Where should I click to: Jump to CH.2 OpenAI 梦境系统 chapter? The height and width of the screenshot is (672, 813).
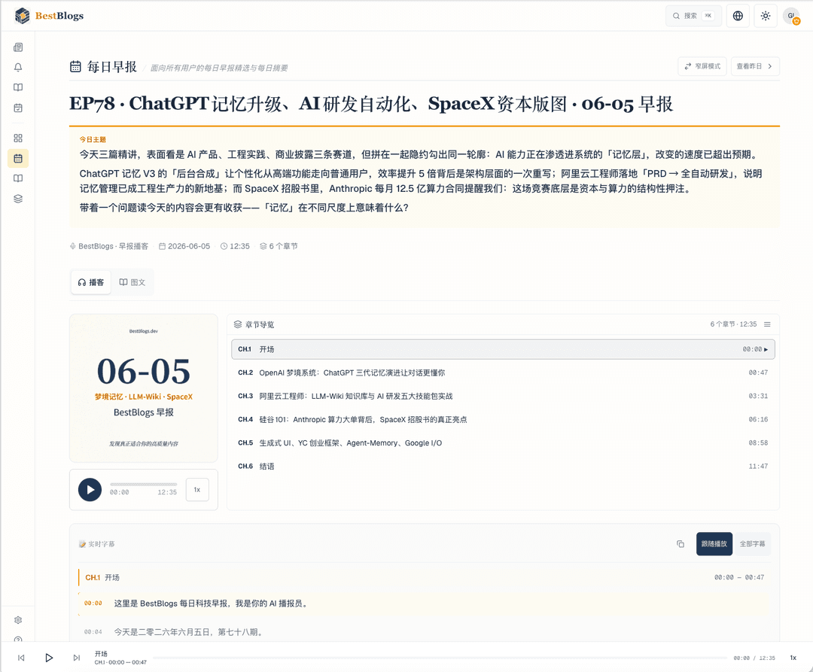[503, 372]
